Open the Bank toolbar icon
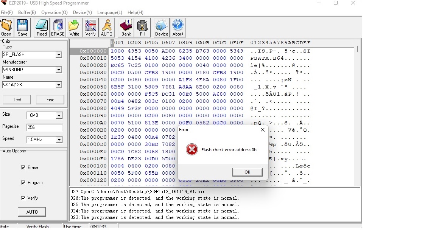Viewport: 436px width, 245px height. coord(126,28)
